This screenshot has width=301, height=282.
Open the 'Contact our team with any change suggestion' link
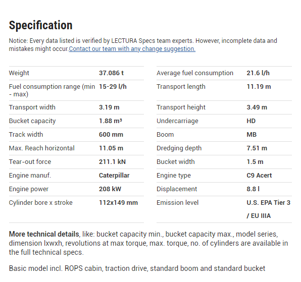(132, 49)
